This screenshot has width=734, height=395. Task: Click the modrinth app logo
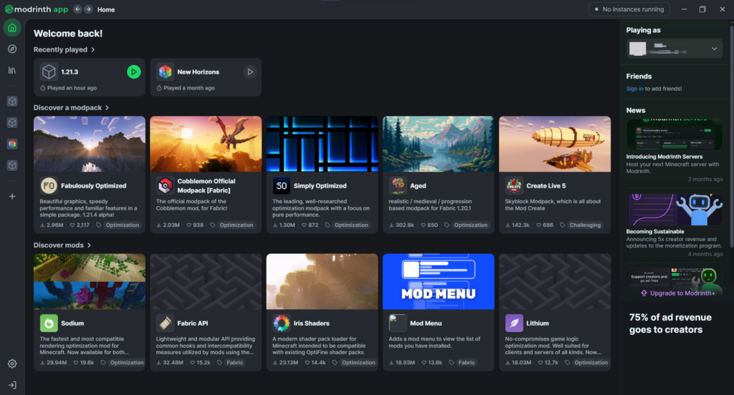tap(37, 9)
